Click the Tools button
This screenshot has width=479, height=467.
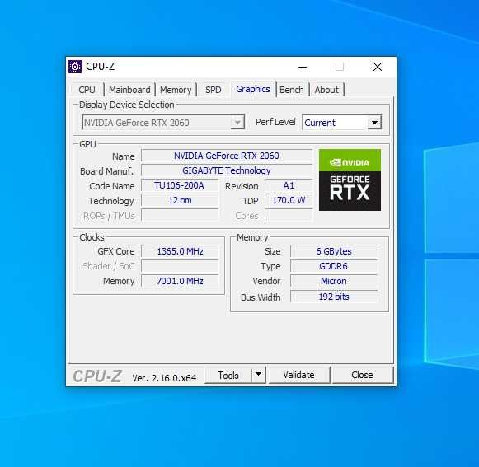click(x=228, y=375)
